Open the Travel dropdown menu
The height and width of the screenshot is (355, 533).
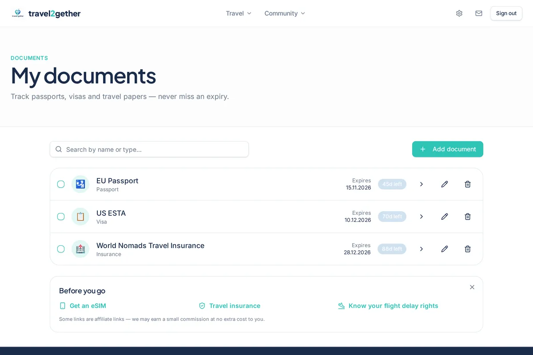click(x=239, y=13)
